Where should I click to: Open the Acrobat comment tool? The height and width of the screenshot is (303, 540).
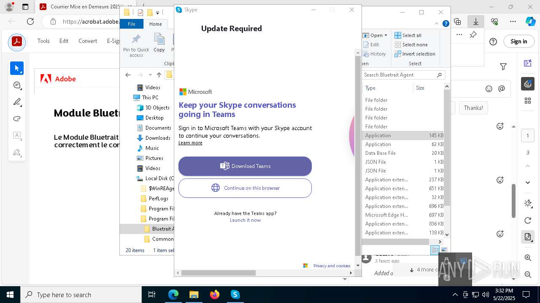pyautogui.click(x=17, y=85)
